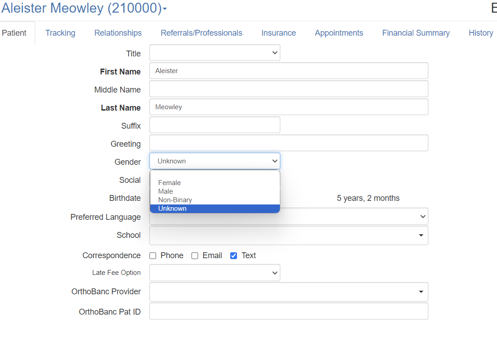The width and height of the screenshot is (497, 348).
Task: Uncheck the Text correspondence checkbox
Action: (234, 256)
